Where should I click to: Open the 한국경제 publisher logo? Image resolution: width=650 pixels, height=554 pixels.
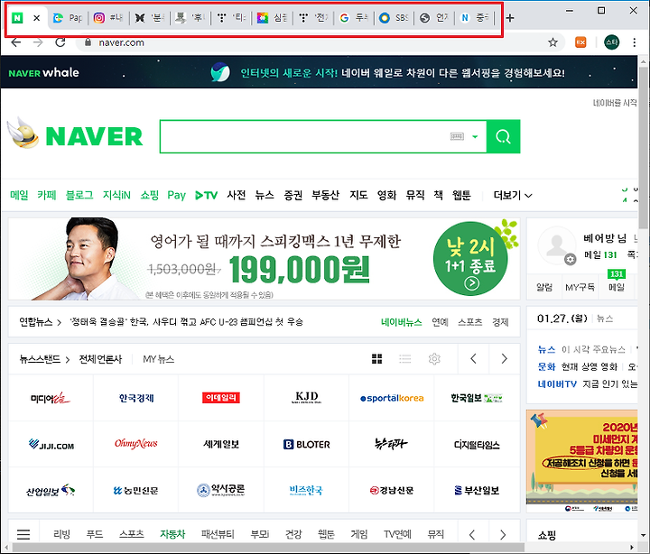coord(136,398)
